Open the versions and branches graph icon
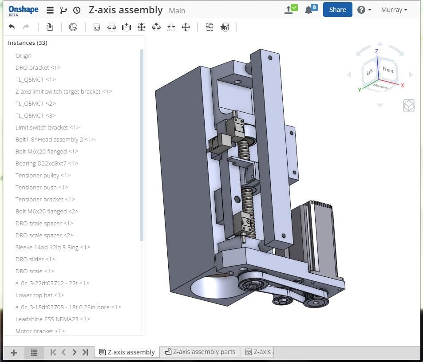The width and height of the screenshot is (423, 362). point(63,10)
